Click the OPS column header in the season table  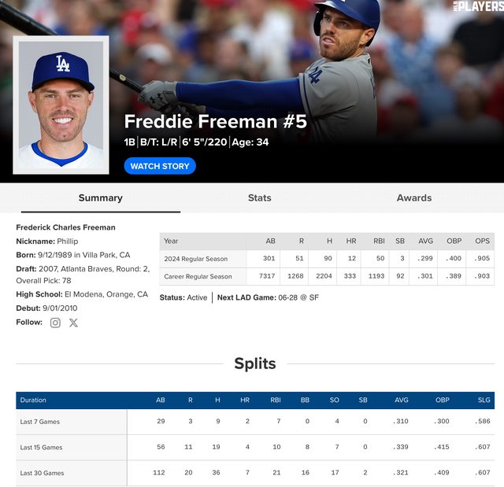(482, 241)
